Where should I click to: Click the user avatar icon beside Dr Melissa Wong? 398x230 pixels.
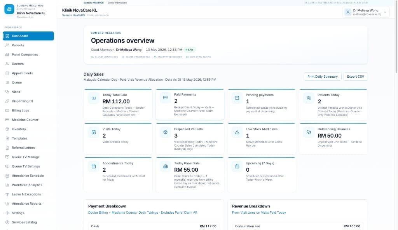coord(348,12)
